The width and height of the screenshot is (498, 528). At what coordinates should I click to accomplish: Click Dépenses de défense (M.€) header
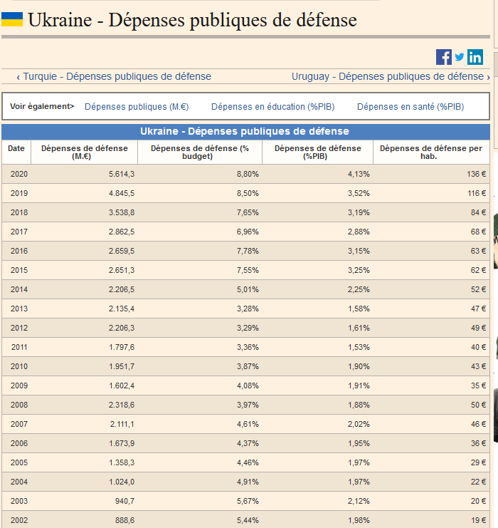coord(85,152)
